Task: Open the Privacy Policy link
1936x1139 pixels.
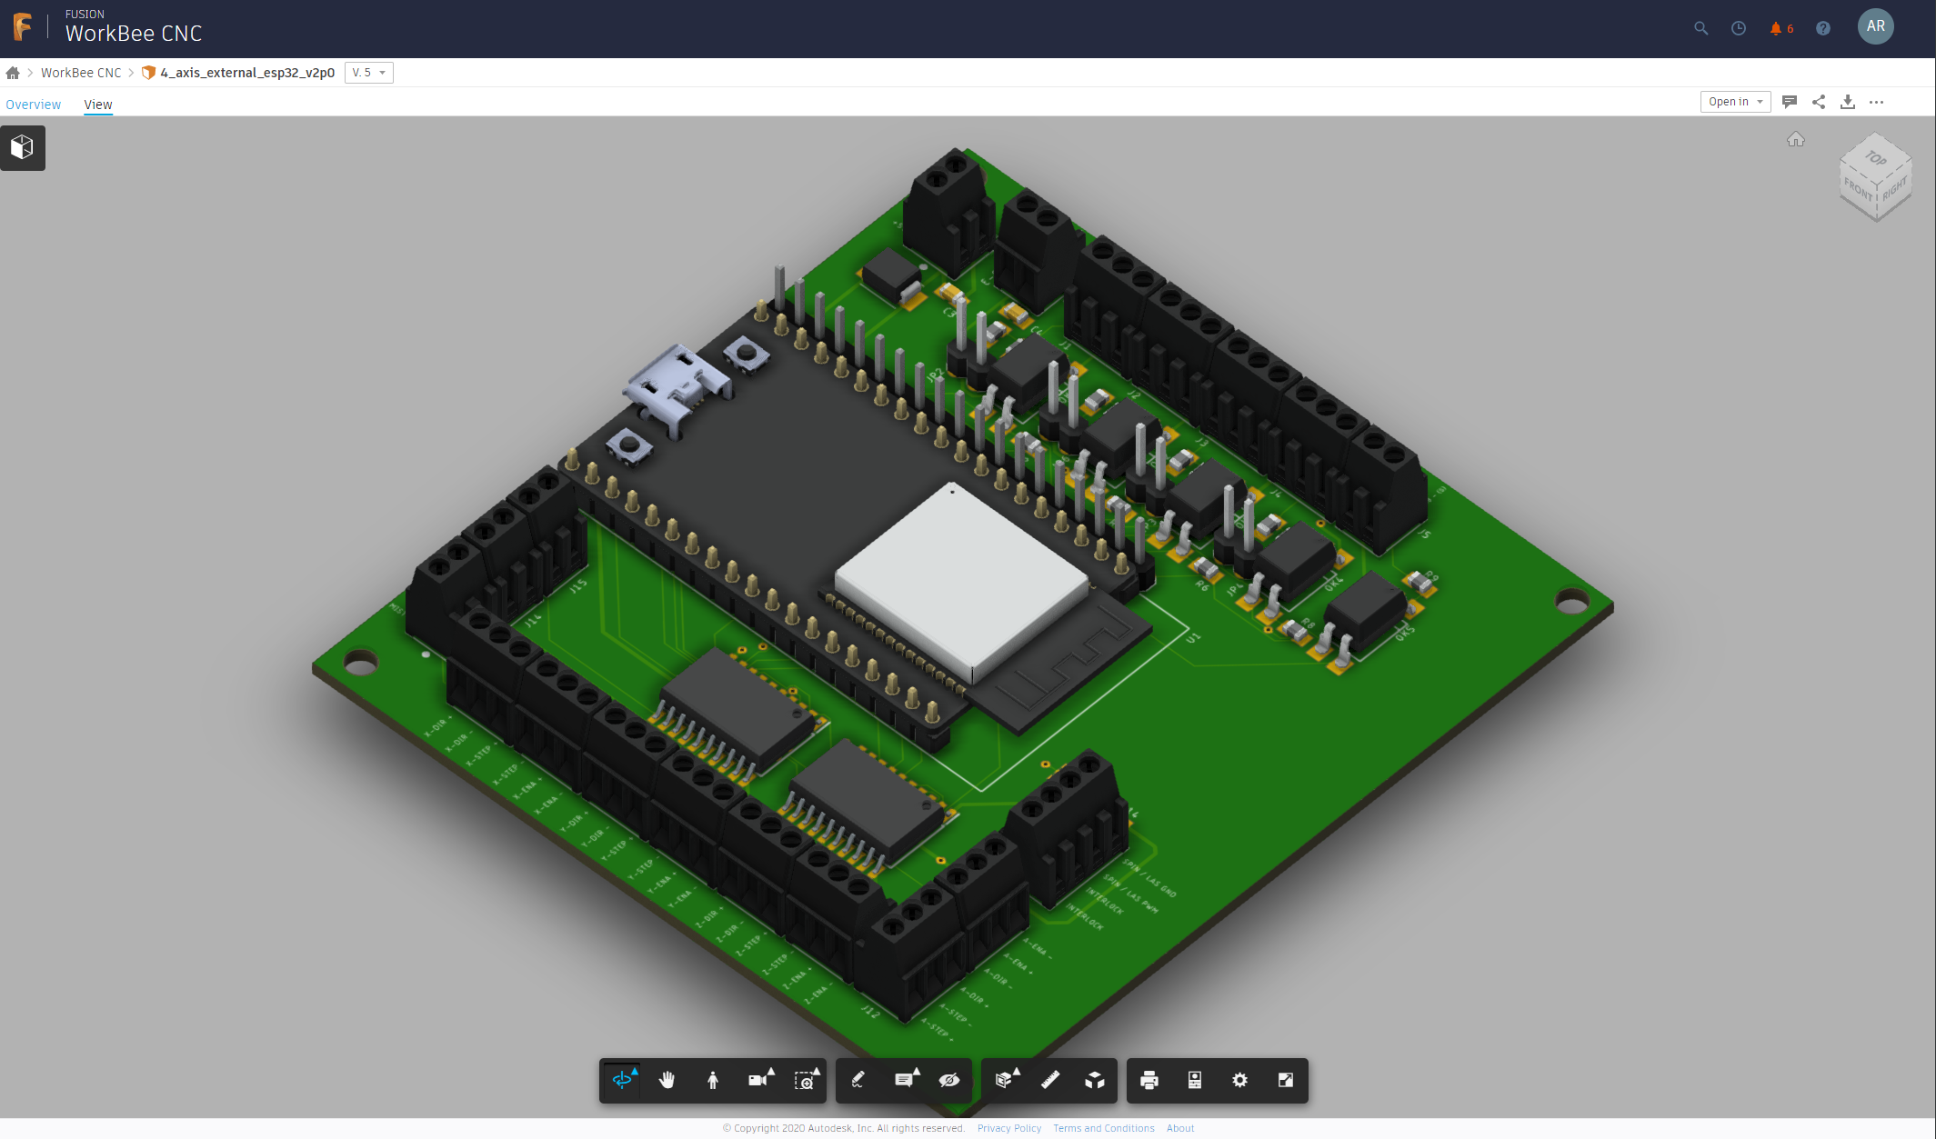Action: point(1008,1128)
